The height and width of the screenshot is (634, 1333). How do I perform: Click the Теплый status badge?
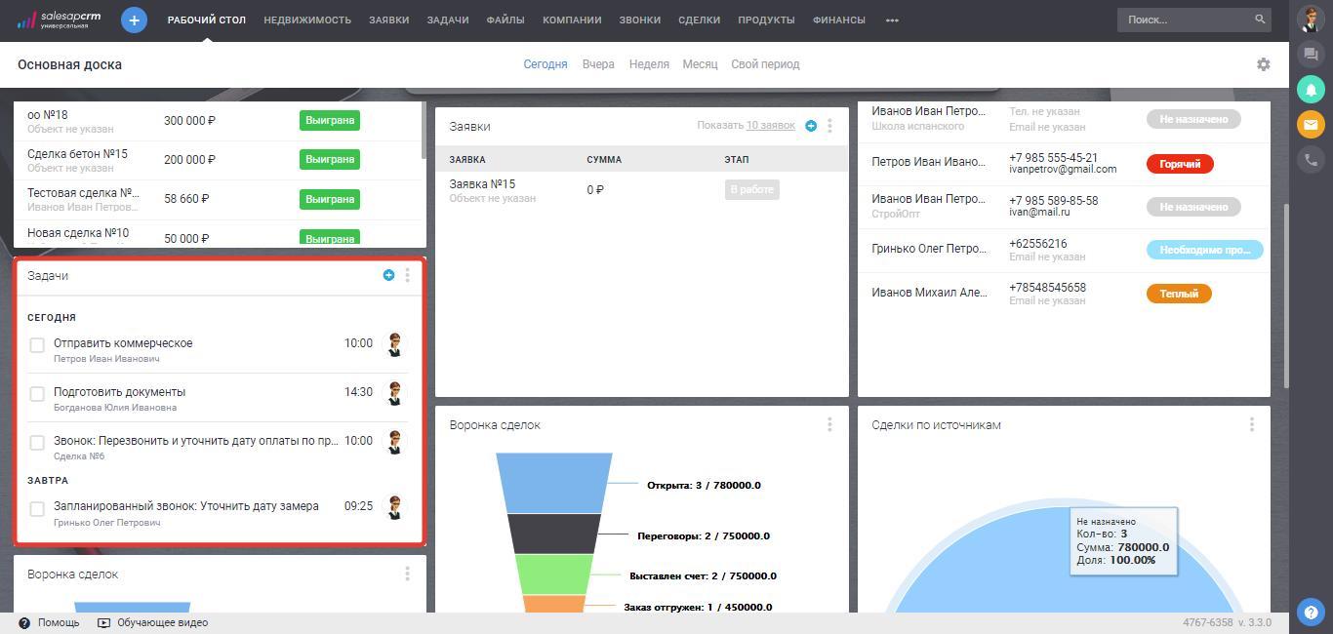point(1179,294)
